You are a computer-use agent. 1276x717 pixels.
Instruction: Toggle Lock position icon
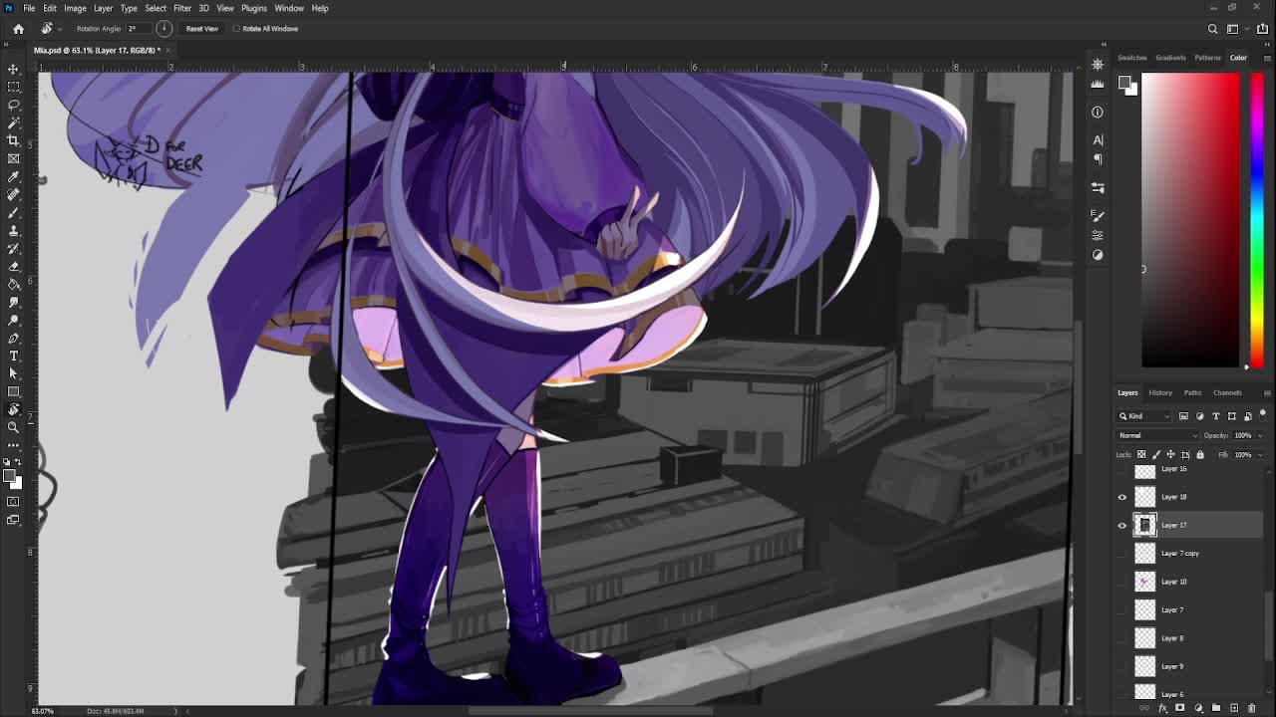click(1170, 455)
